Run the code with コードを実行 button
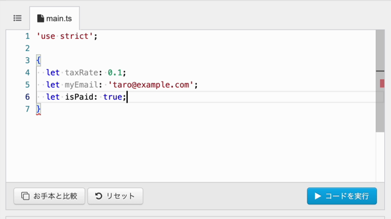Screen dimensions: 391x219 point(342,196)
